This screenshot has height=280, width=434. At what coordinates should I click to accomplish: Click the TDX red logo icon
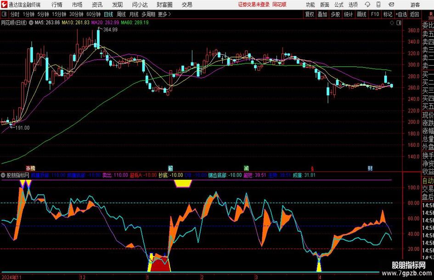pyautogui.click(x=4, y=5)
